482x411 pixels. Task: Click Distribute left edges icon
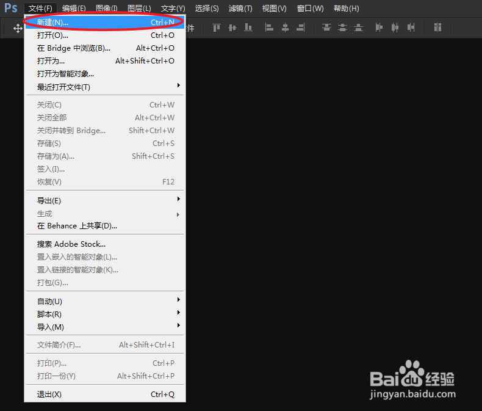379,28
